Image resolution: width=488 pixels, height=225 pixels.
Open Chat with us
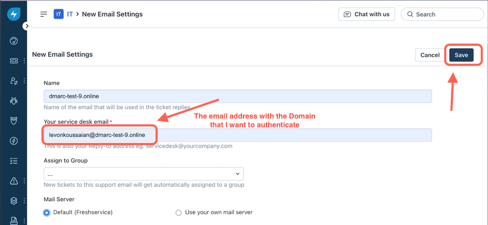pos(366,14)
